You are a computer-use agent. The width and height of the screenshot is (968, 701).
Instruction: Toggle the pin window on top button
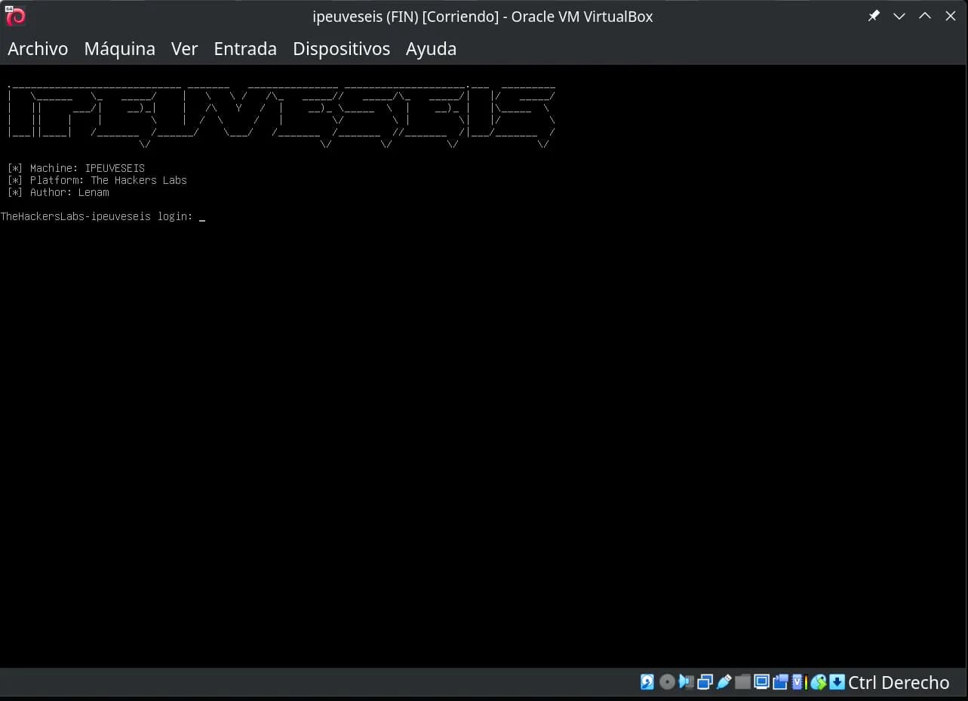[874, 16]
